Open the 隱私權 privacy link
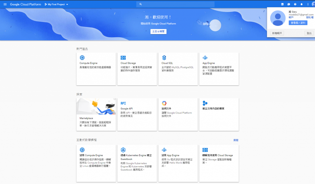 [x=310, y=17]
